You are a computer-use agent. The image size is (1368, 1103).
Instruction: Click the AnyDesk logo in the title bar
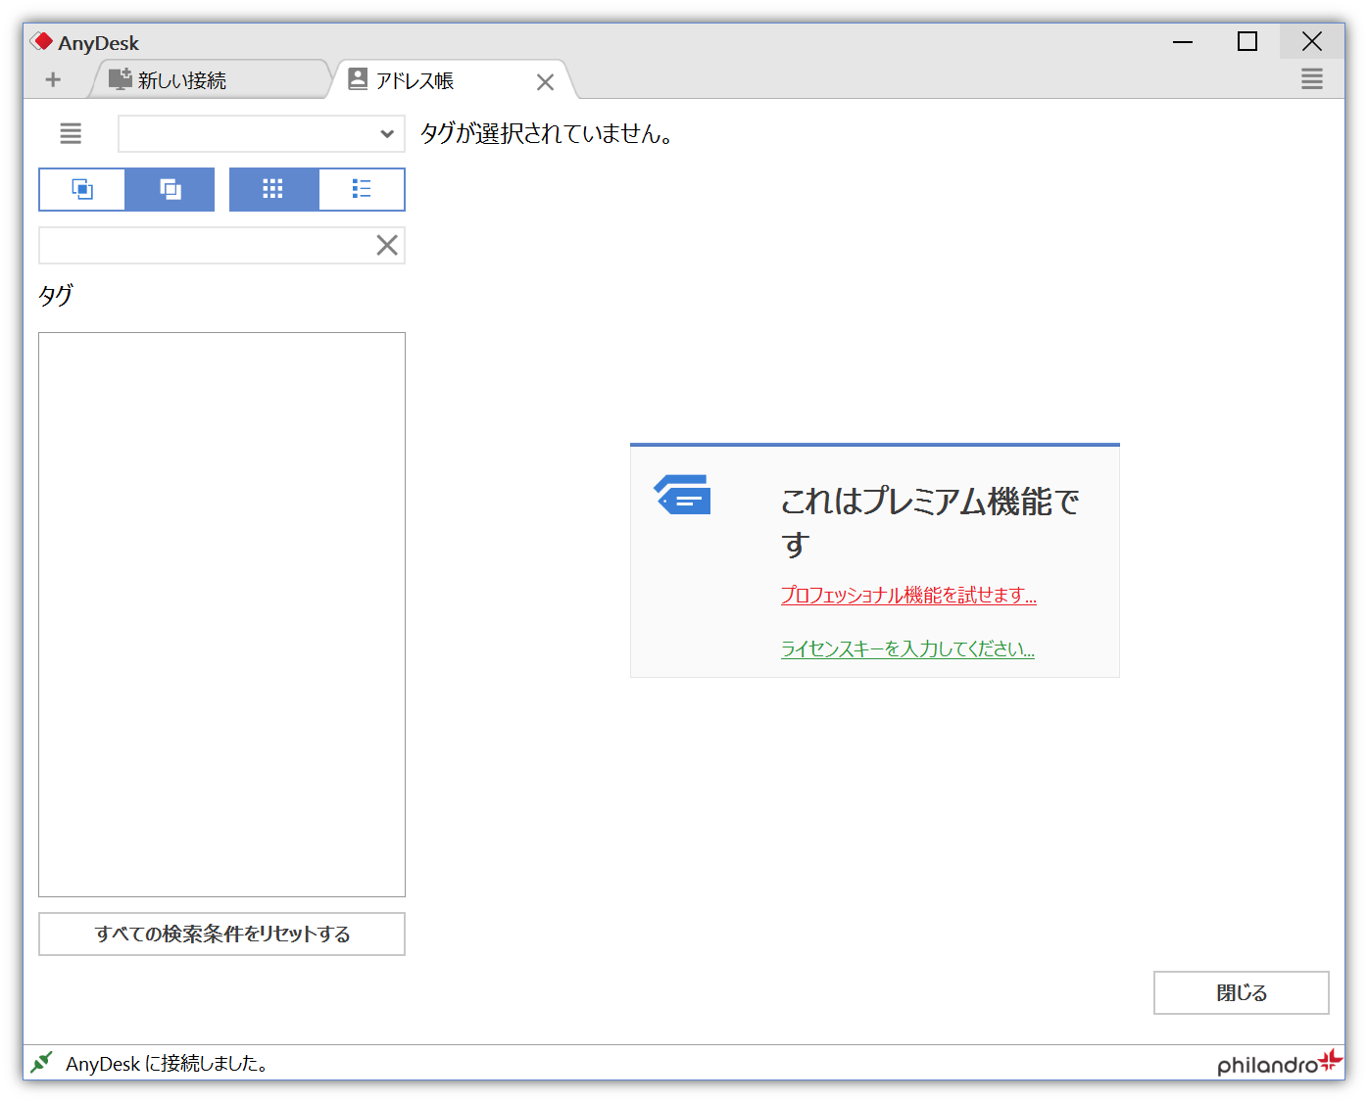point(41,41)
